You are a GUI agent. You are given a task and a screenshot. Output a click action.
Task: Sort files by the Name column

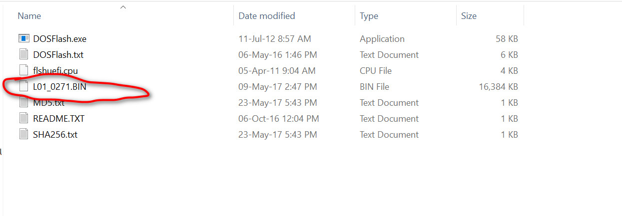(x=29, y=16)
